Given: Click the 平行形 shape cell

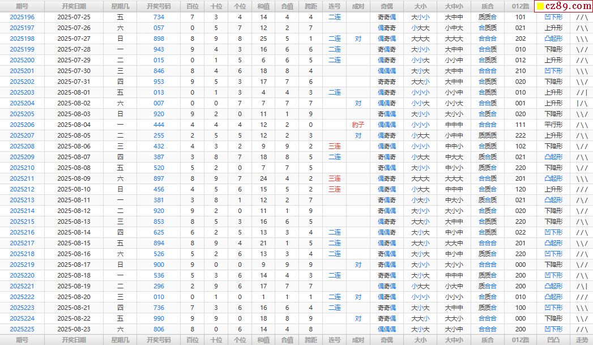Looking at the screenshot, I should click(553, 125).
